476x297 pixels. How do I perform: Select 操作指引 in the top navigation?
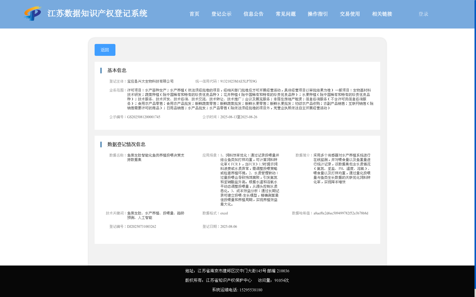point(318,14)
